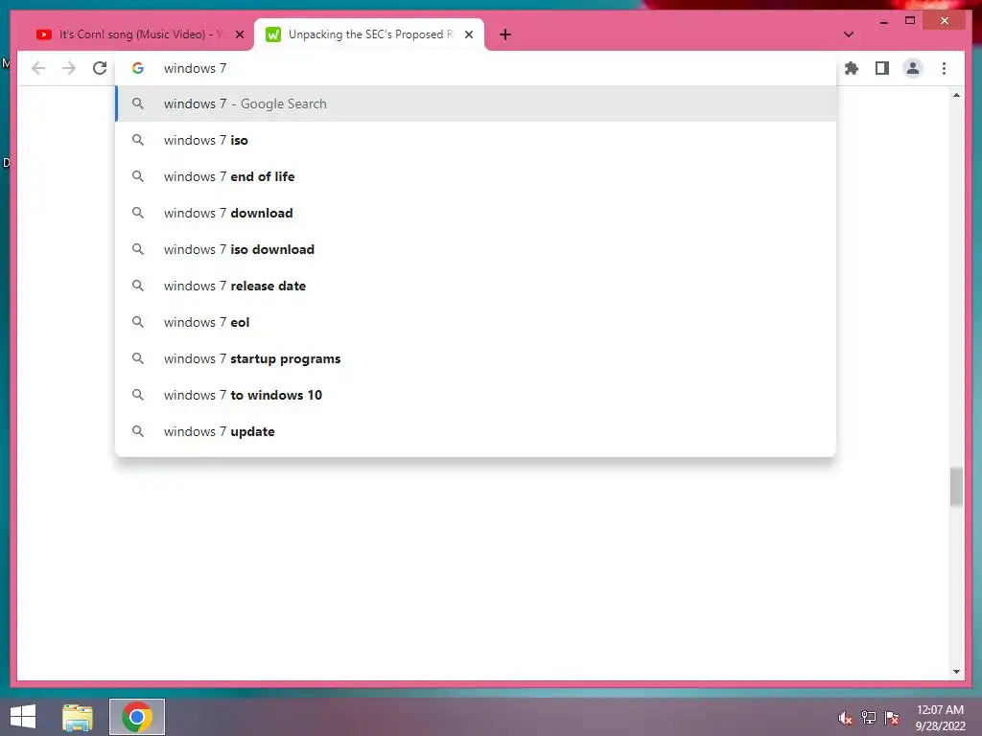Viewport: 982px width, 736px height.
Task: Select windows 7 to windows 10 suggestion
Action: (x=476, y=395)
